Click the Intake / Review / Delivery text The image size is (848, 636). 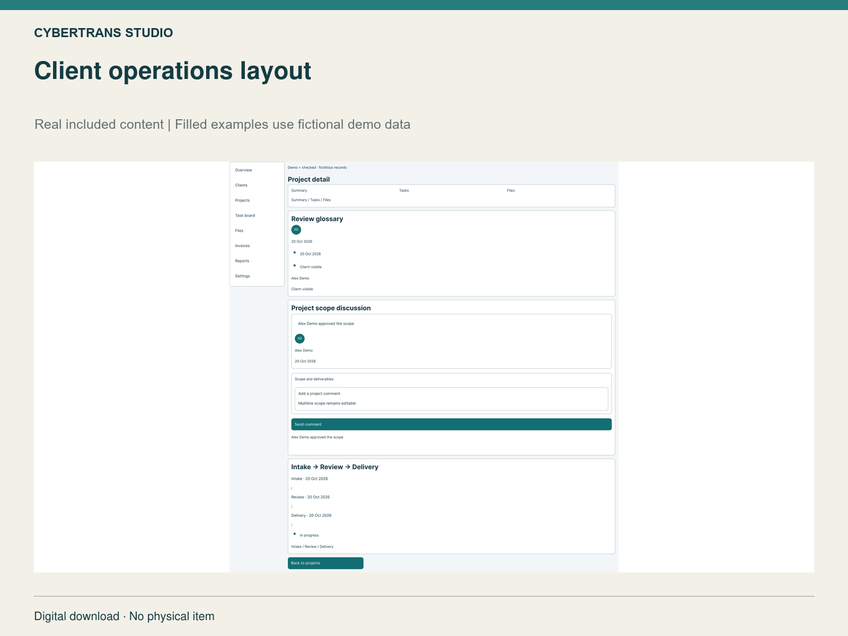click(x=312, y=546)
